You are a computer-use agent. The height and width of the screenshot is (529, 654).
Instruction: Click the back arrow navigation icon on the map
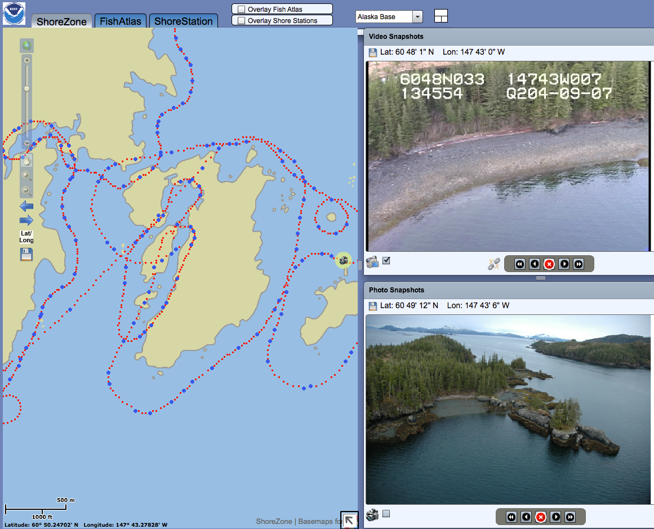tap(26, 206)
